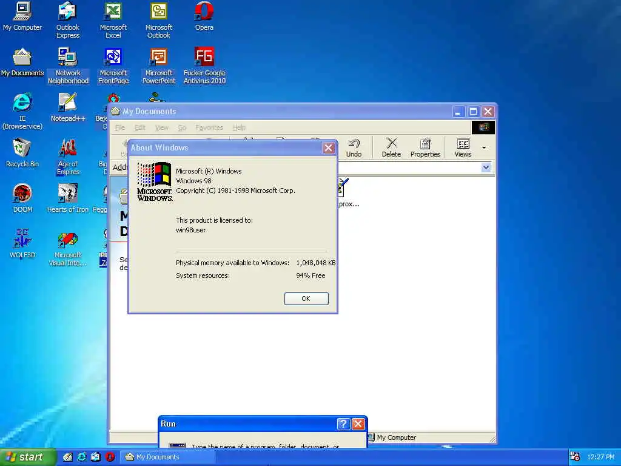Click the '1,048,048 KB' memory value

(x=315, y=263)
